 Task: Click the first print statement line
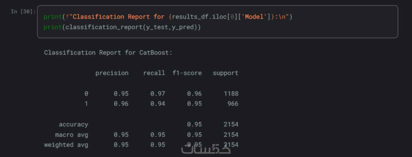(168, 17)
